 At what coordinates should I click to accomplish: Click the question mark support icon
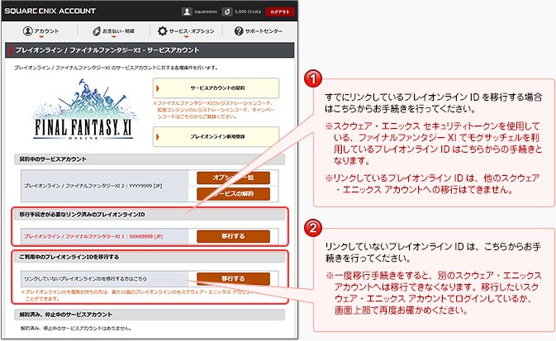(x=239, y=31)
